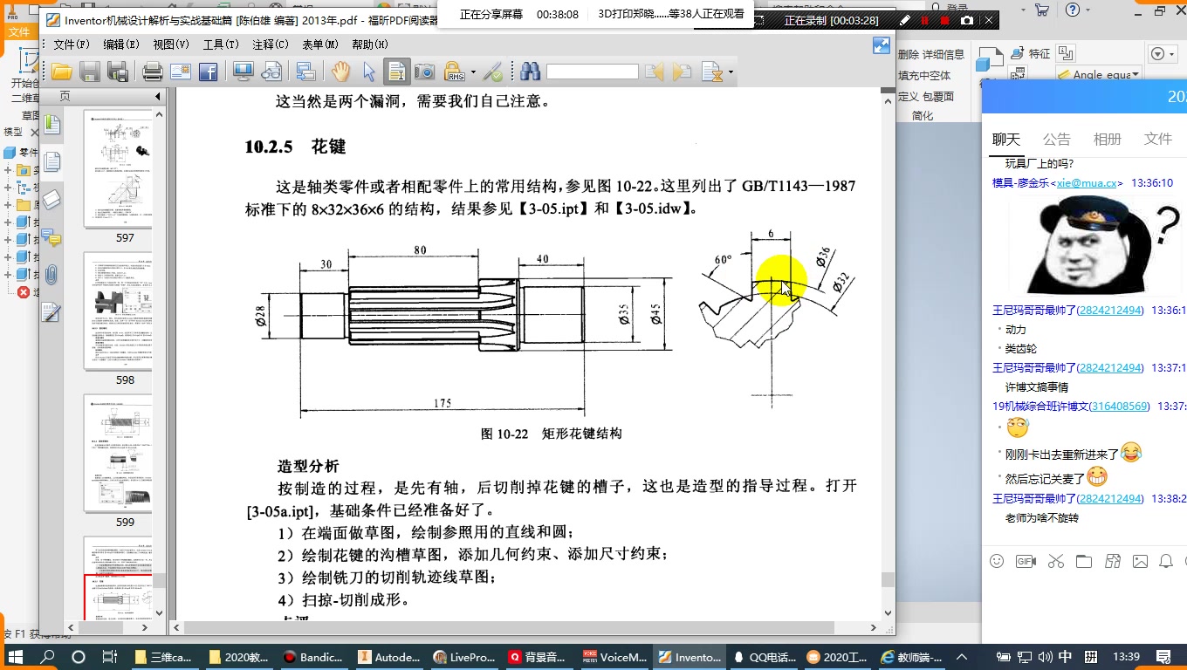Click the emoji smiley in chat input bar
The width and height of the screenshot is (1187, 670).
pyautogui.click(x=996, y=561)
